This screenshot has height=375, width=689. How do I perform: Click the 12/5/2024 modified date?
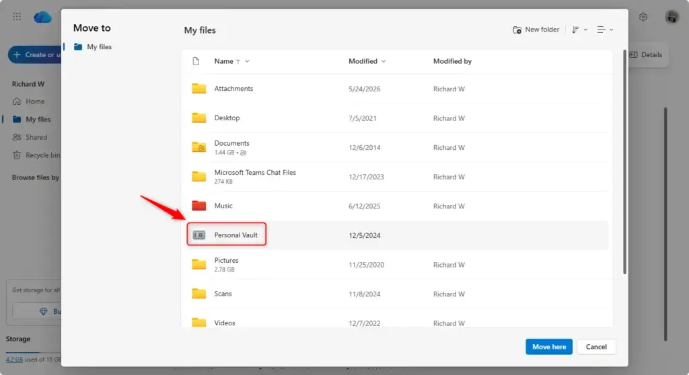pos(364,235)
